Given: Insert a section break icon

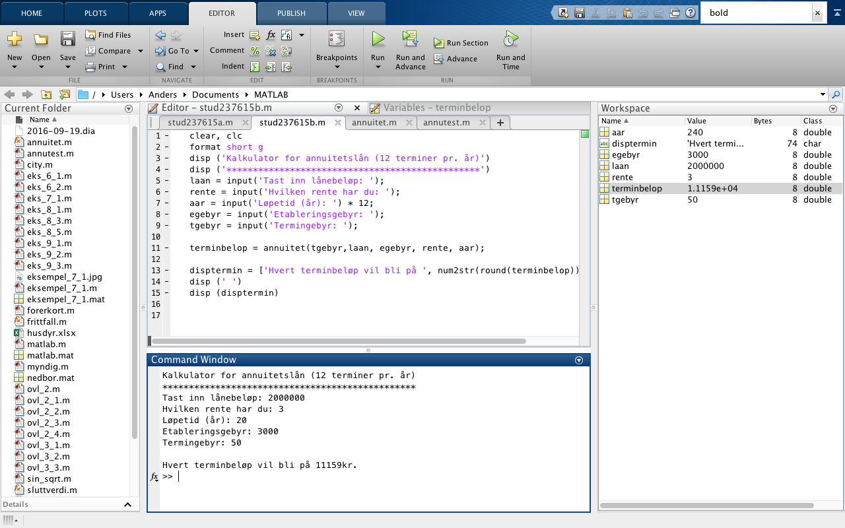Looking at the screenshot, I should pos(255,35).
